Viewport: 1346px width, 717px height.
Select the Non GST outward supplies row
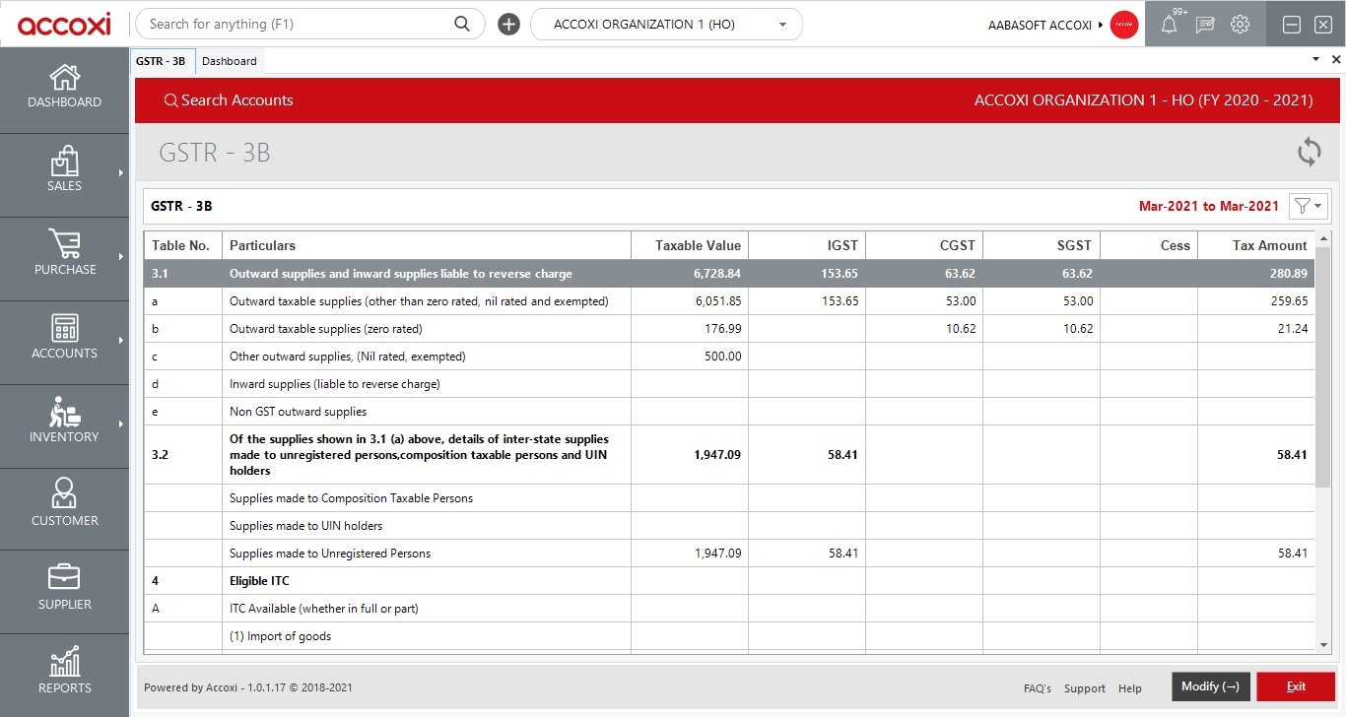point(729,412)
